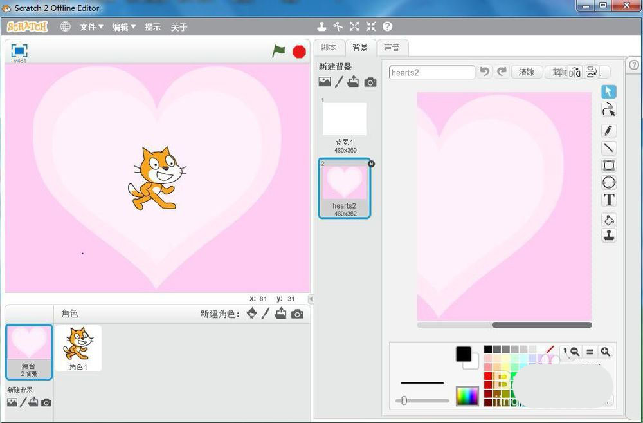Redo the last paint action

[502, 72]
